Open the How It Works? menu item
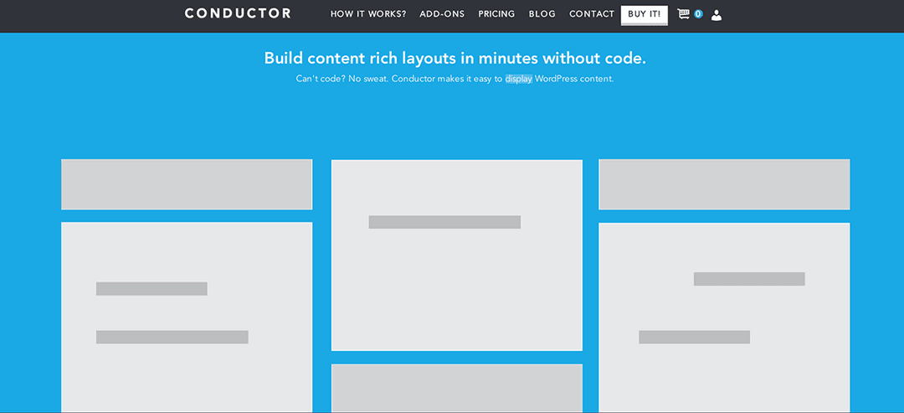 point(368,14)
